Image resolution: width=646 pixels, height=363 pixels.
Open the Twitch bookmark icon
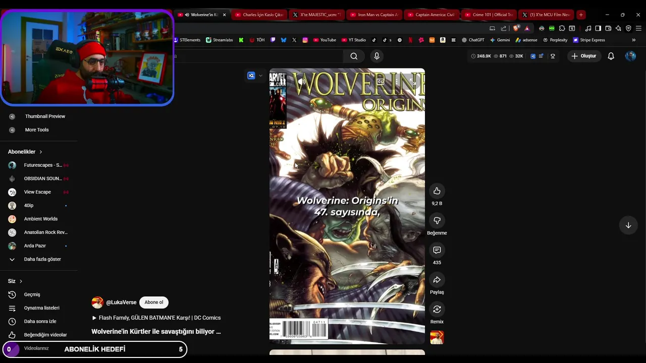click(273, 40)
